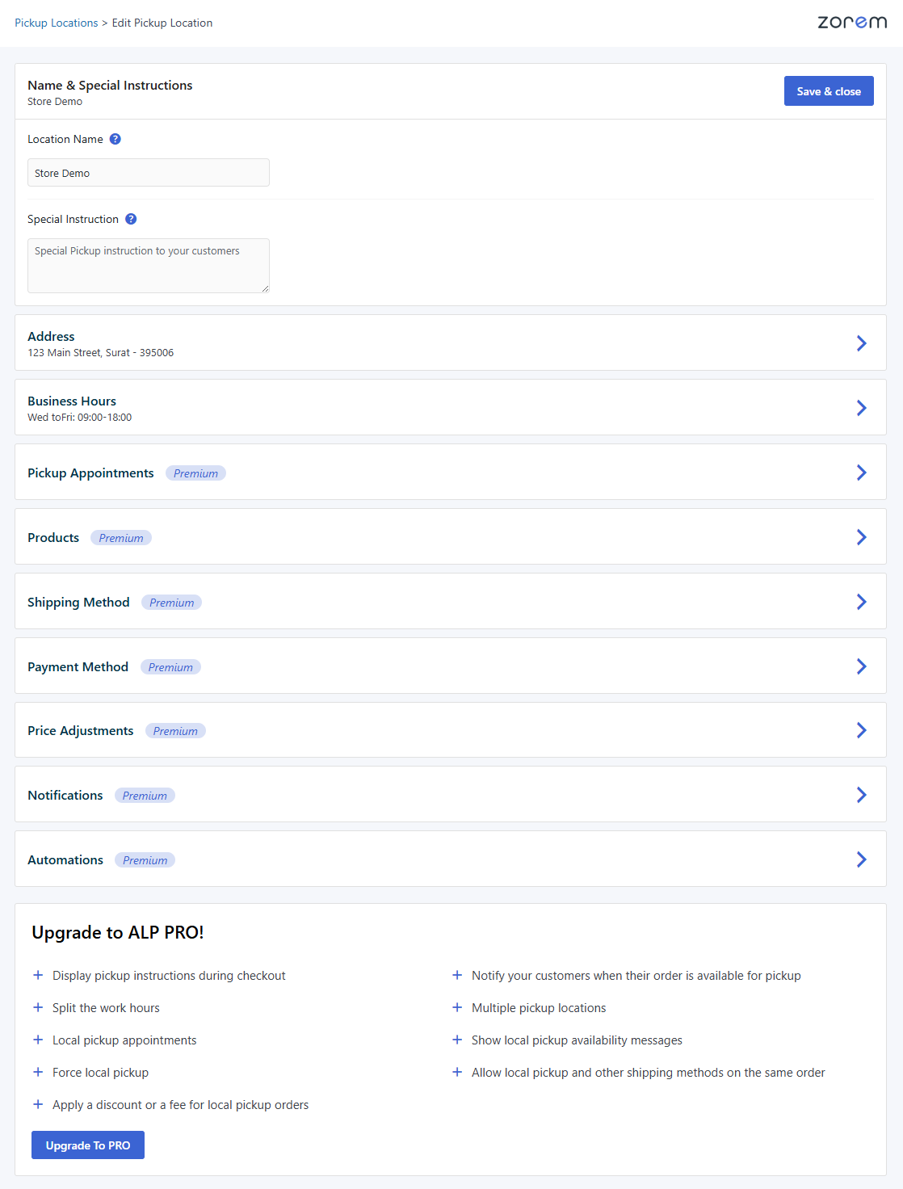Viewport: 903px width, 1189px height.
Task: Click 'Edit Pickup Location' breadcrumb text
Action: pyautogui.click(x=162, y=23)
